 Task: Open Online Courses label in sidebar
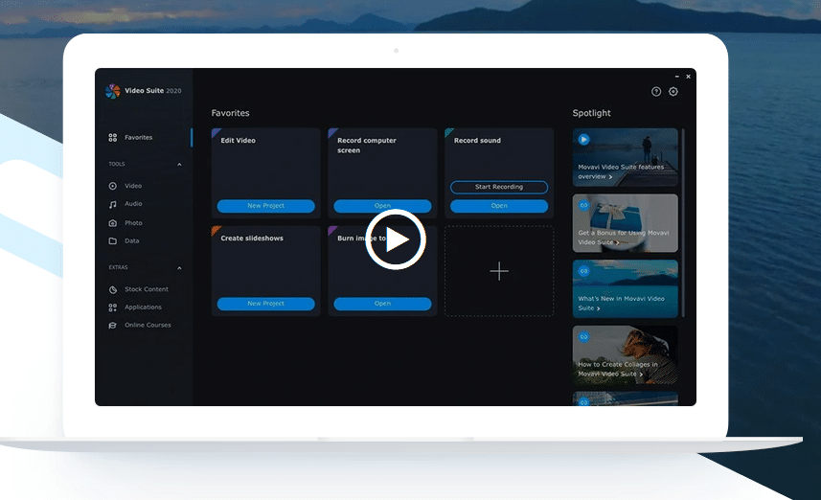[x=148, y=325]
